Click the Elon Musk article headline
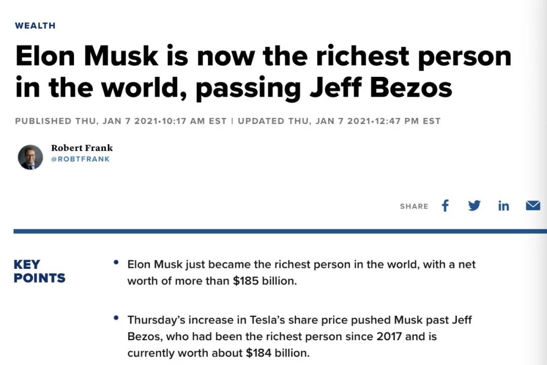This screenshot has width=547, height=365. 263,71
